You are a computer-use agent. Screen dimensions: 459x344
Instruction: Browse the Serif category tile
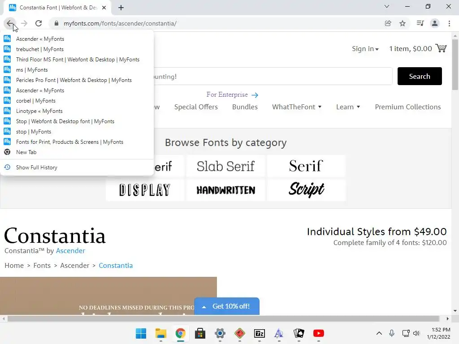[306, 166]
